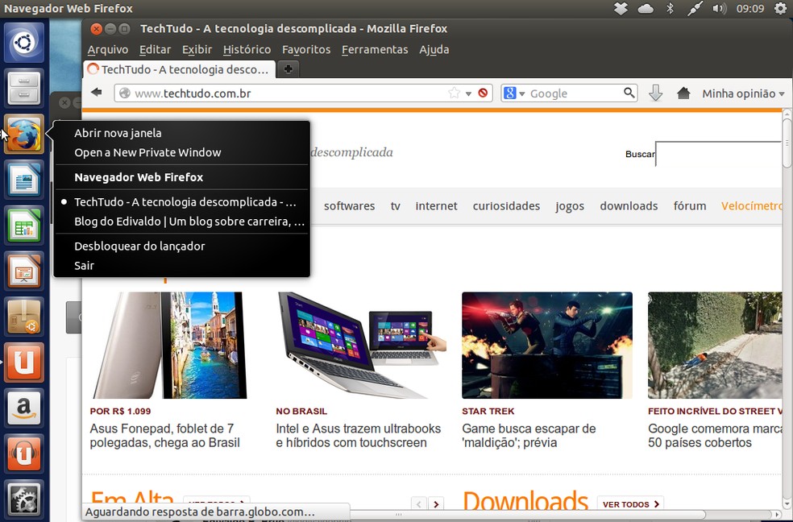Open Ubuntu Software Center package icon

tap(23, 317)
